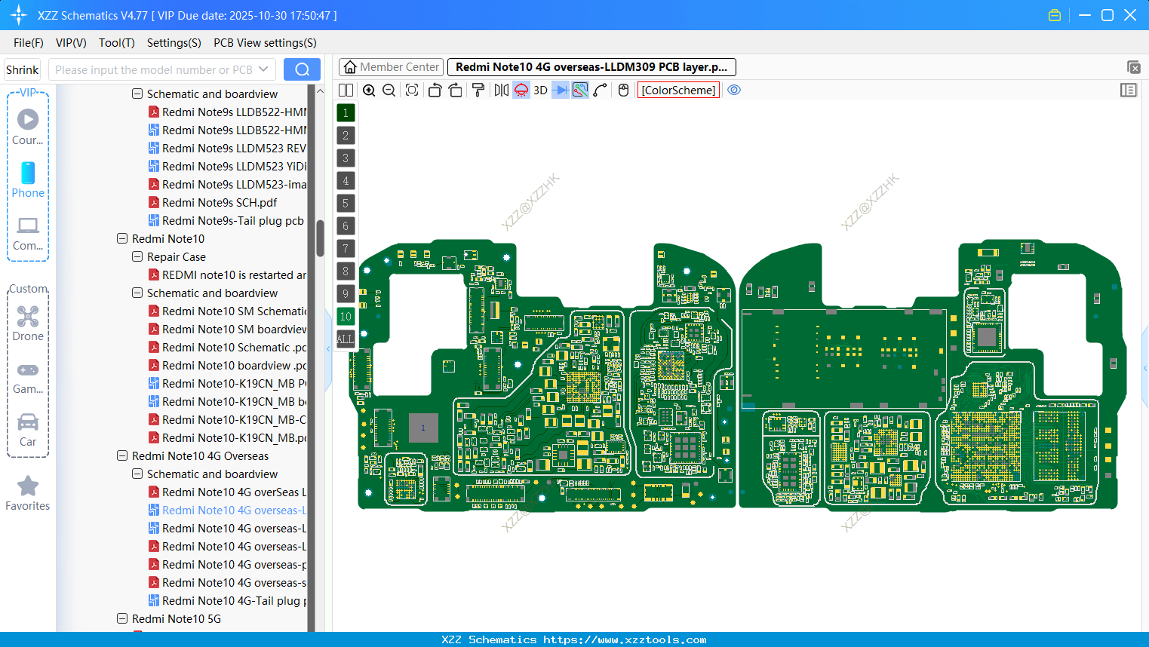Click the zoom in magnifier icon

369,90
